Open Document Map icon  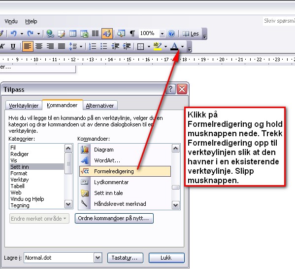(121, 34)
